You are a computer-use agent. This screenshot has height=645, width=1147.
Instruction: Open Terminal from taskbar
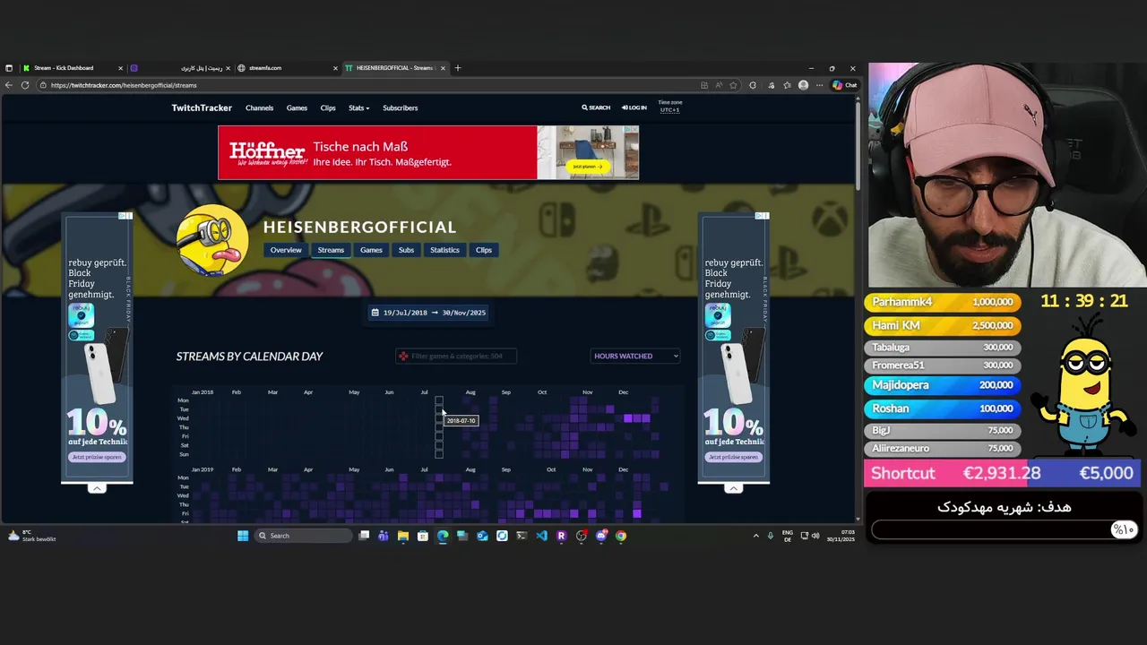[x=522, y=536]
